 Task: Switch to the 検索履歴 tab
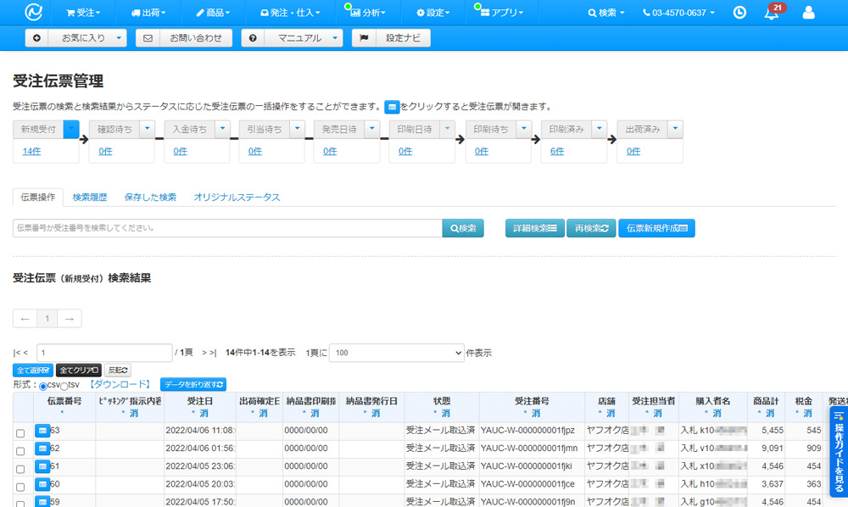(x=90, y=198)
